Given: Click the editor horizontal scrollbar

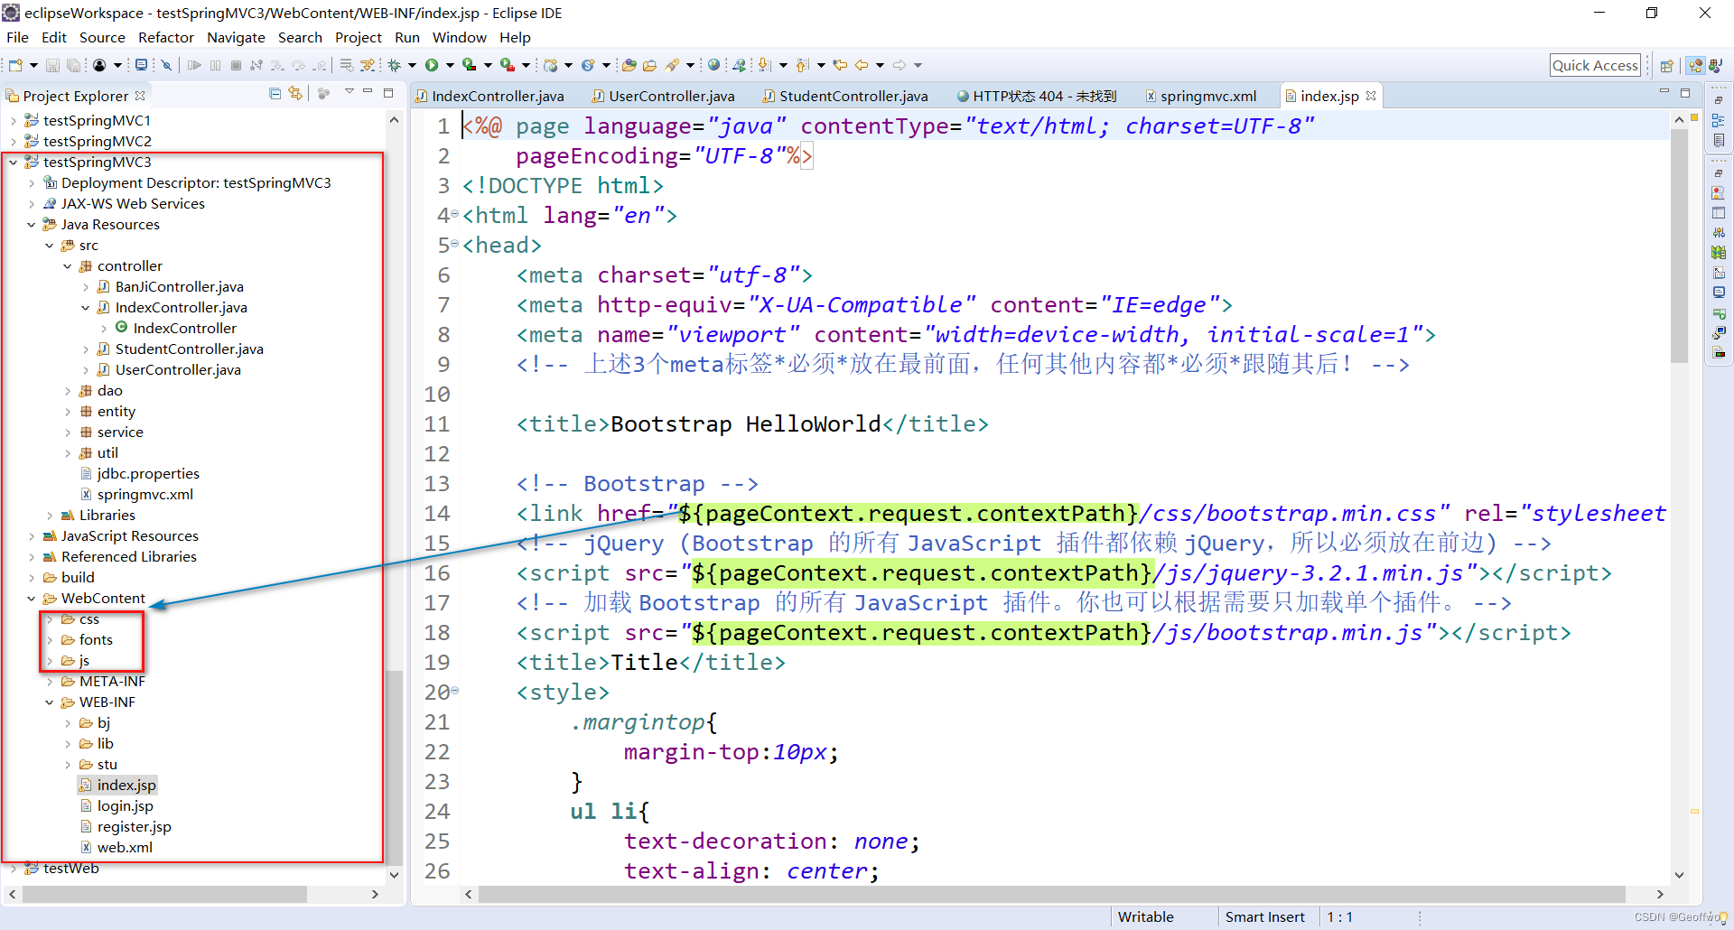Looking at the screenshot, I should pos(1052,894).
